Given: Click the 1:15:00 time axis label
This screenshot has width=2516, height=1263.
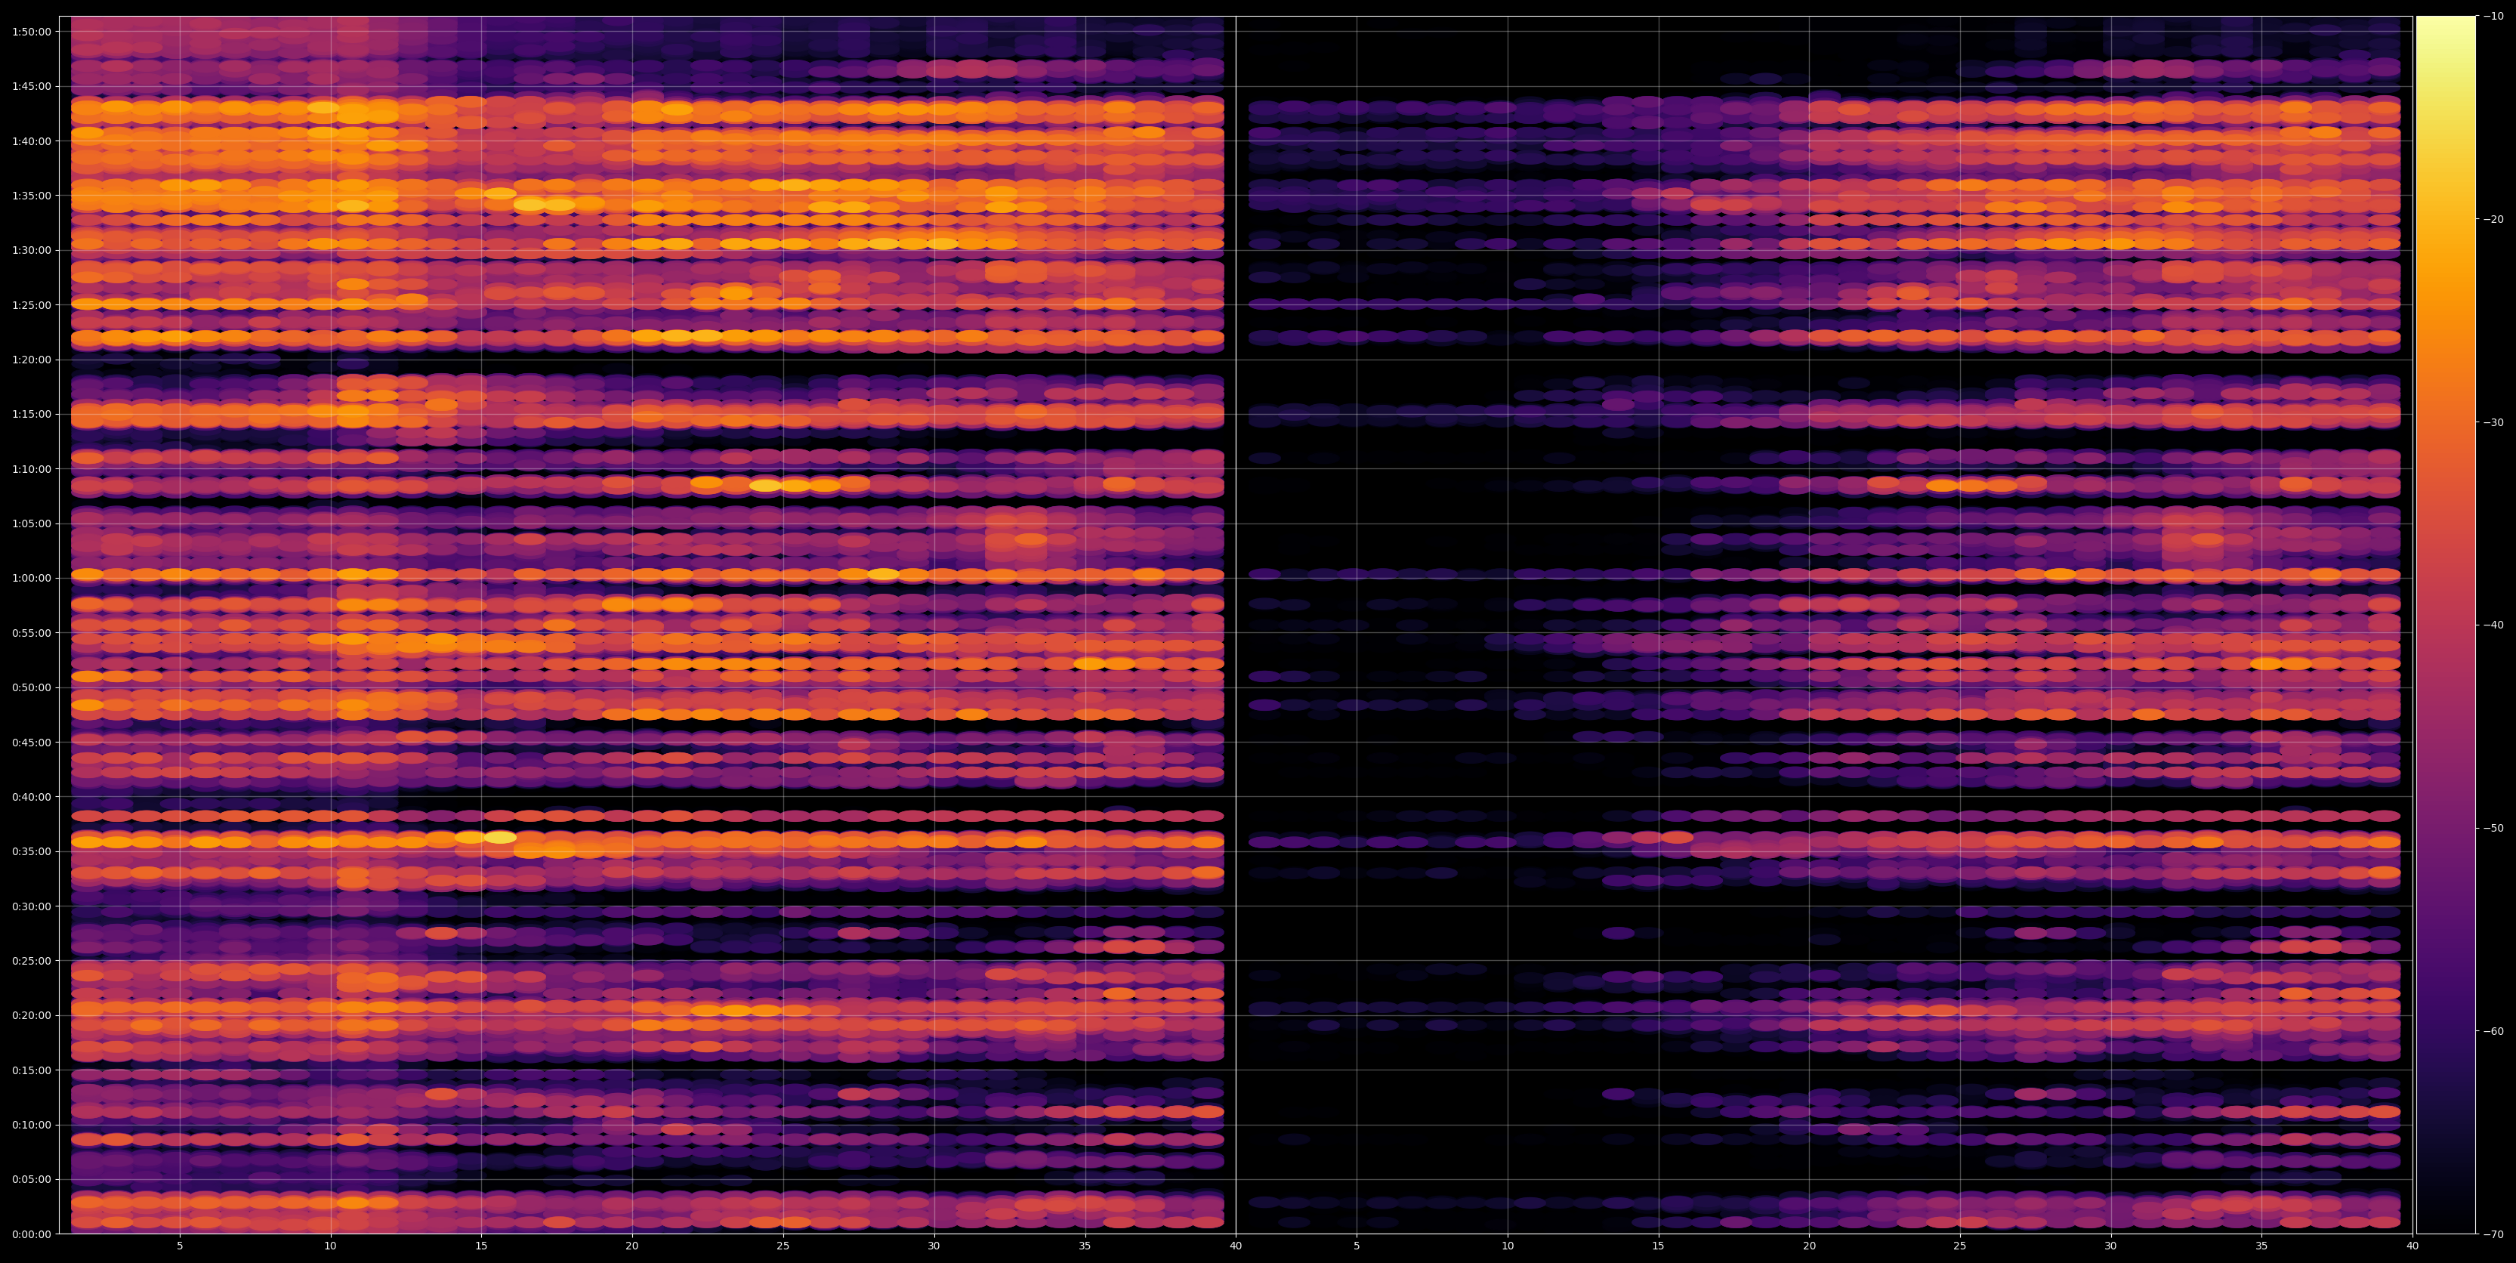Looking at the screenshot, I should click(31, 414).
